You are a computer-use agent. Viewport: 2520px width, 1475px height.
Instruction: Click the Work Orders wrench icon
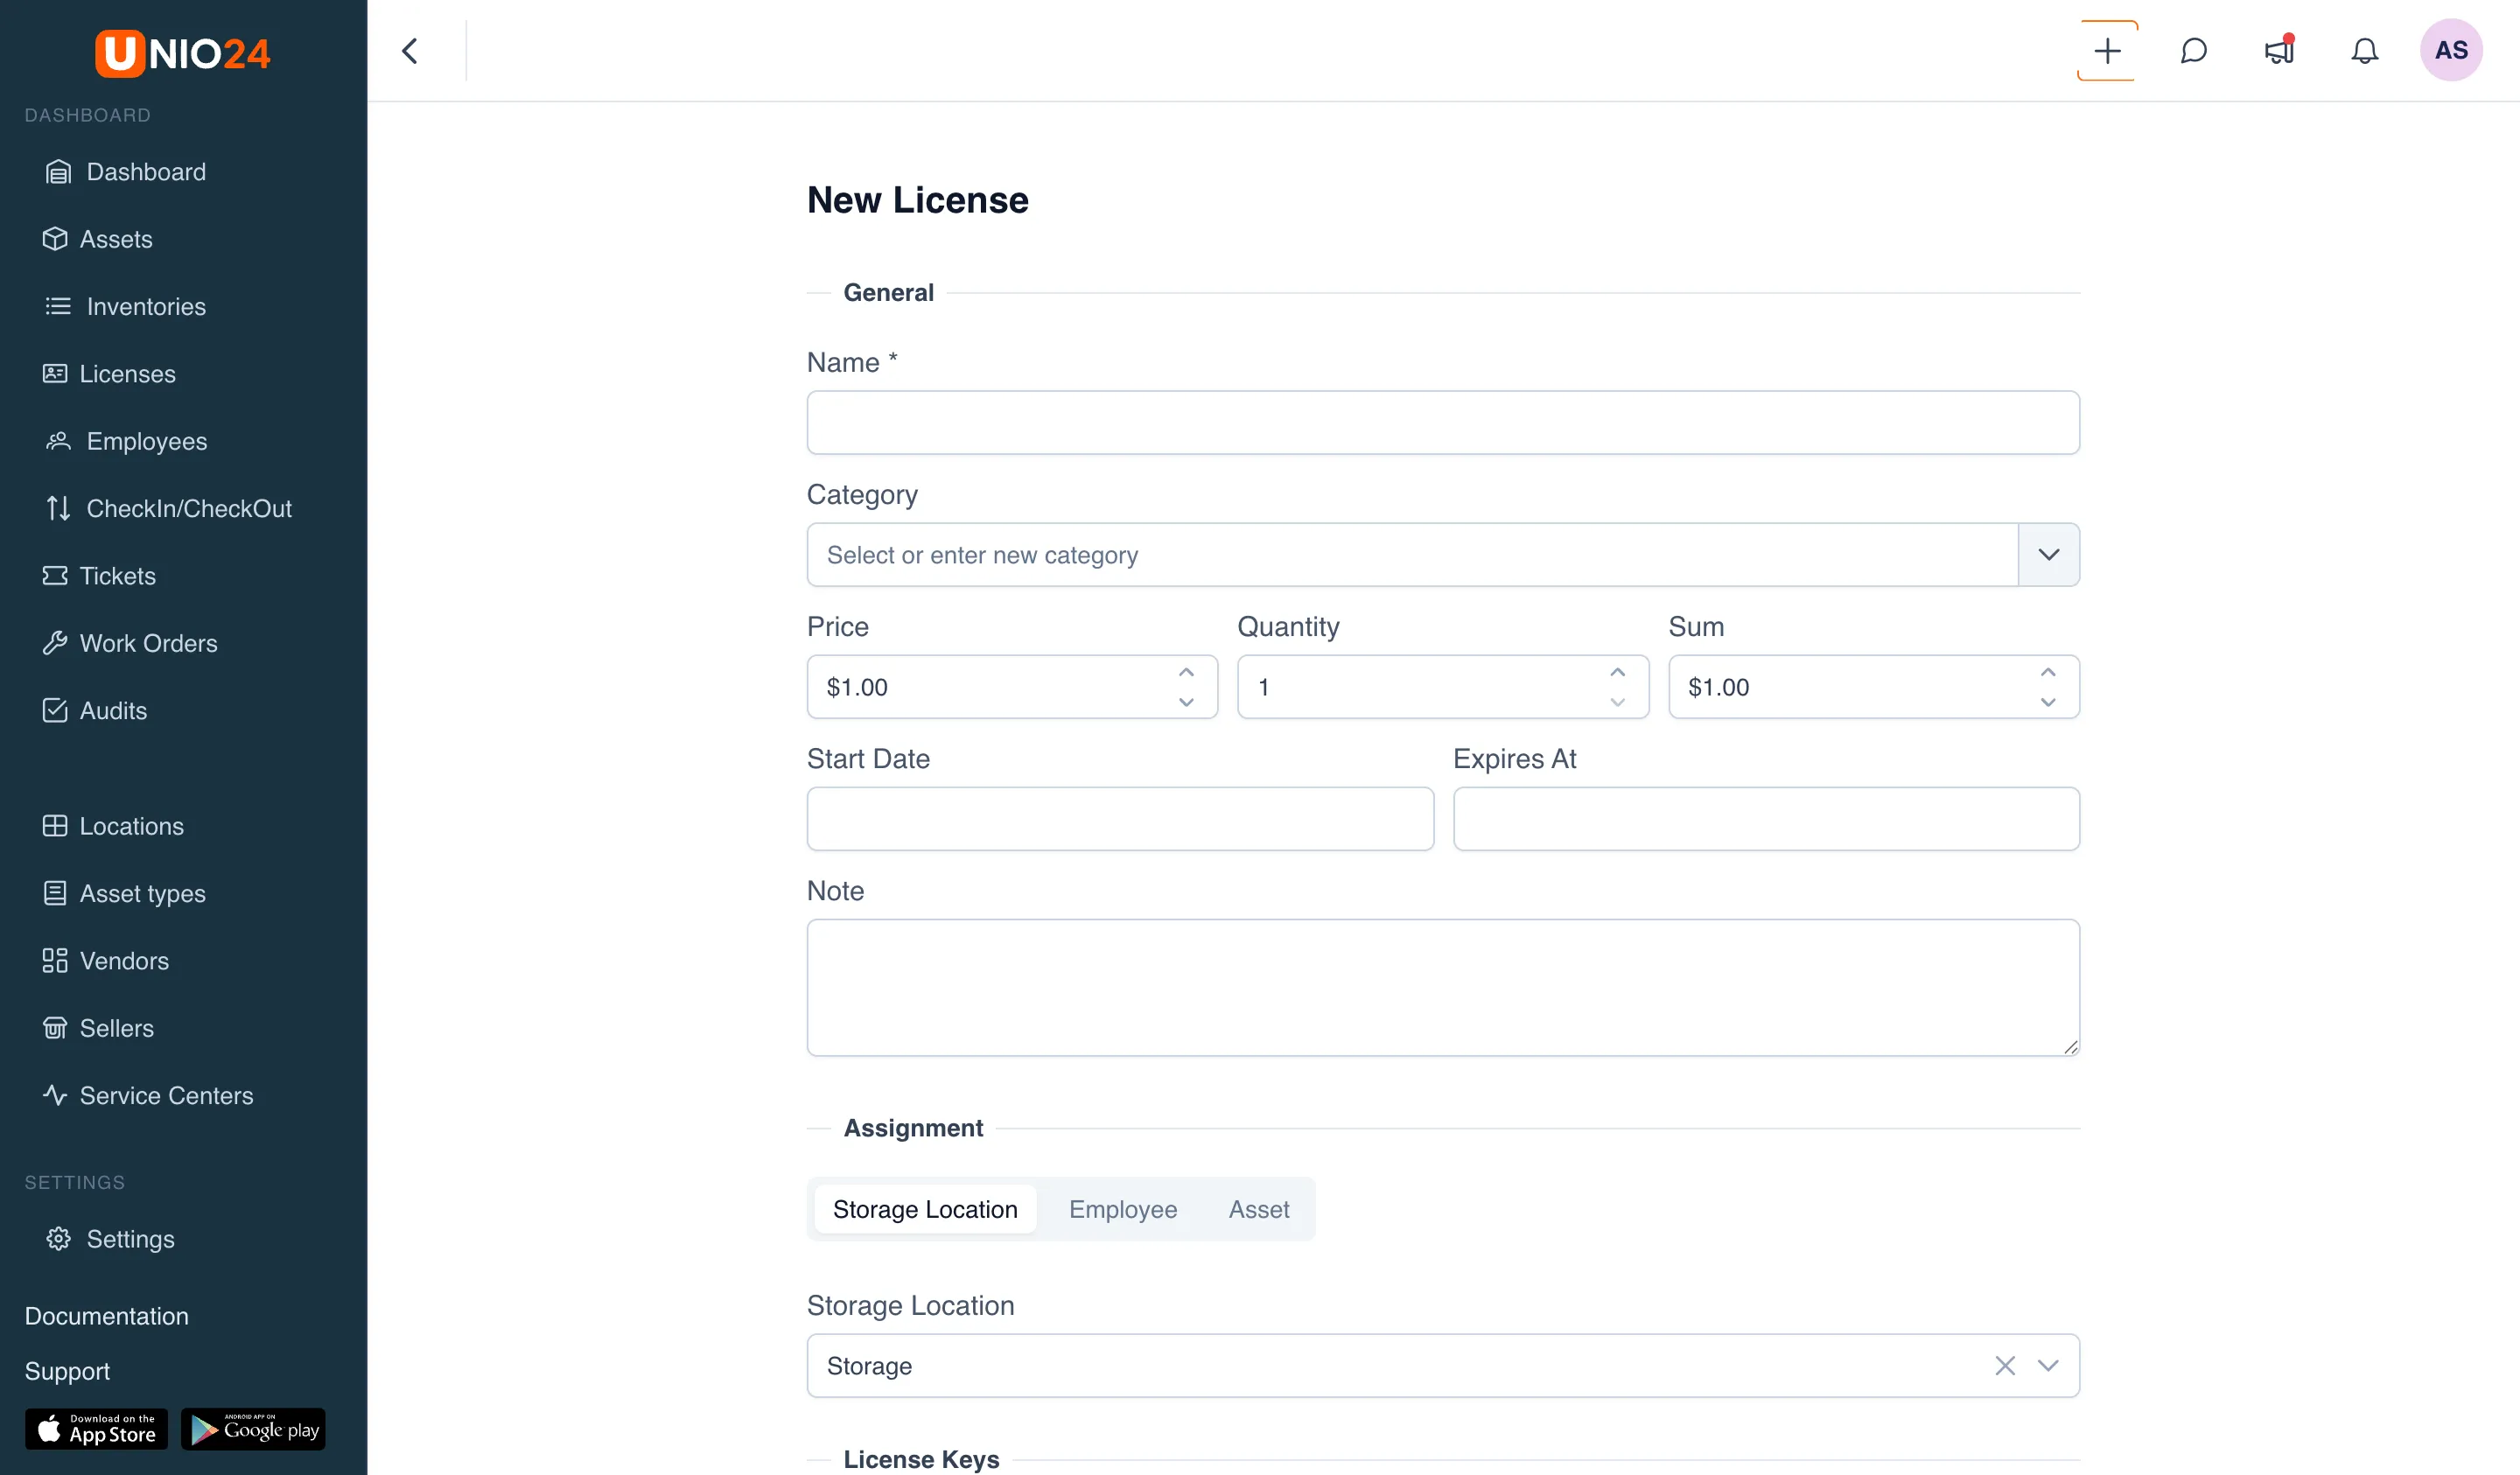tap(55, 643)
